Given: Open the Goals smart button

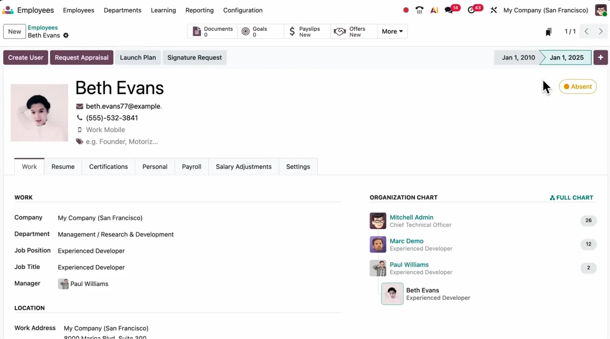Looking at the screenshot, I should (x=261, y=31).
